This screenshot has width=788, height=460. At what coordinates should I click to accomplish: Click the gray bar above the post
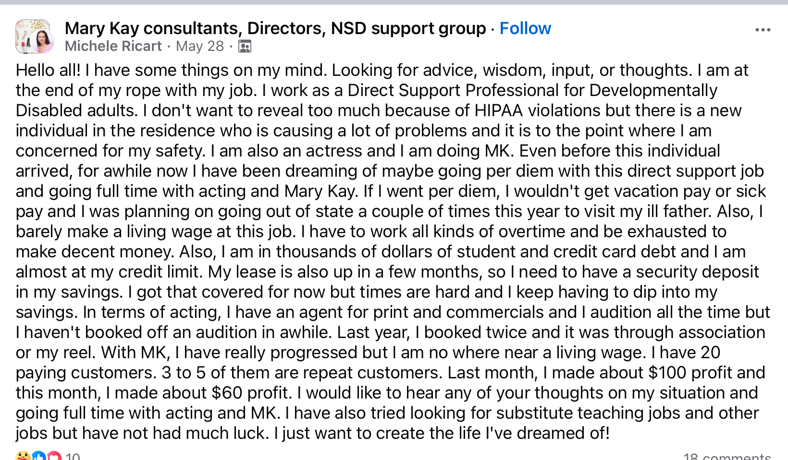tap(394, 2)
